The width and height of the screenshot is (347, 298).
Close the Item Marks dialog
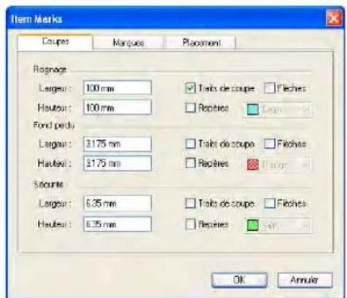(x=334, y=19)
